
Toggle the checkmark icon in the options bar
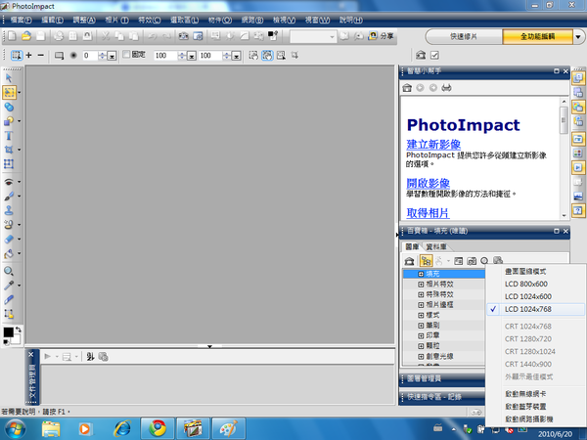[434, 56]
